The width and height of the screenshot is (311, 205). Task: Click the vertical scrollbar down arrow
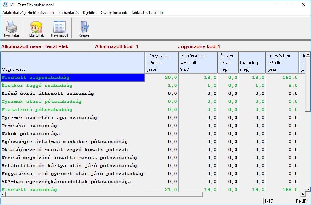308,189
